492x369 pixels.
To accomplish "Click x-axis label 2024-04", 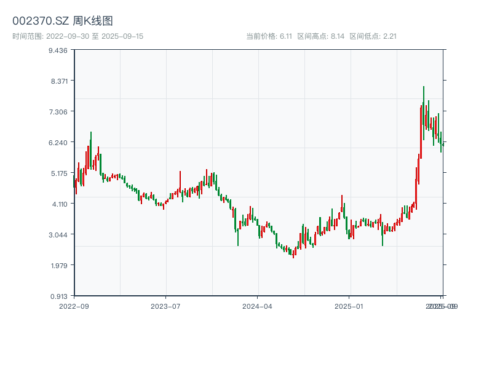I will pos(257,306).
